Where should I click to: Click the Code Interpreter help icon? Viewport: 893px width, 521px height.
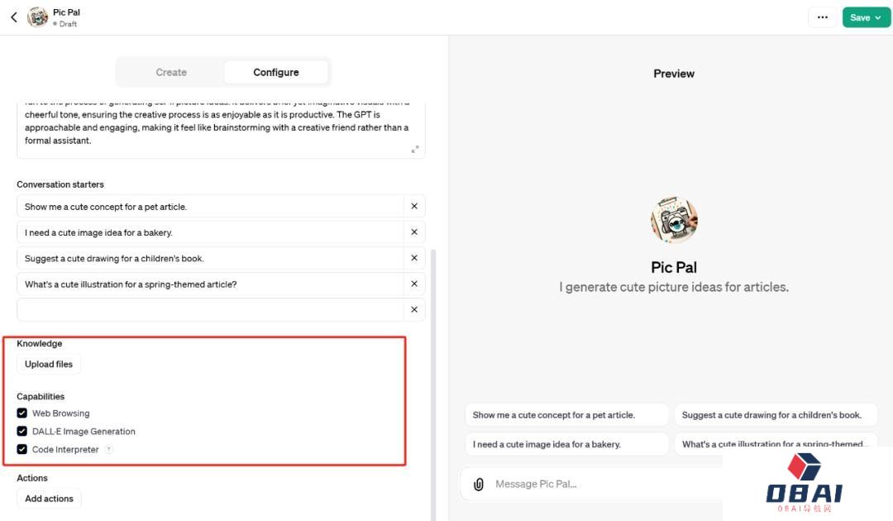tap(109, 449)
